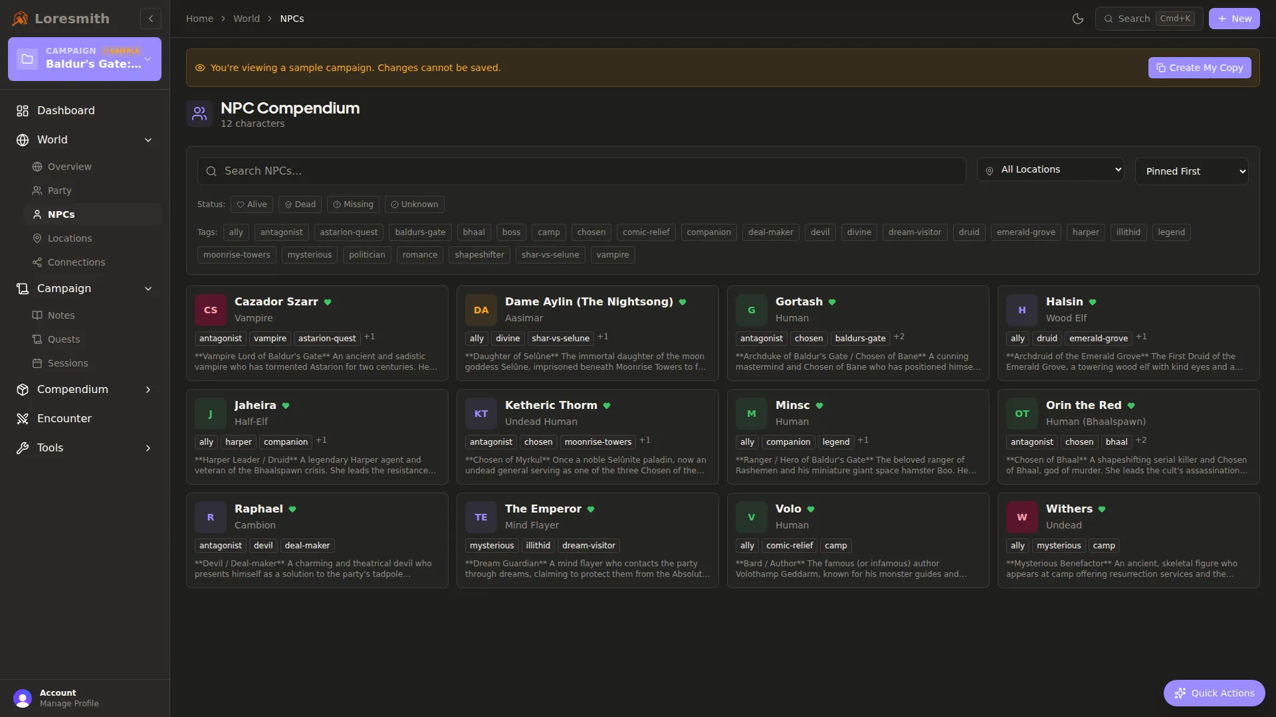Open the All Locations dropdown
Viewport: 1276px width, 717px height.
tap(1049, 169)
